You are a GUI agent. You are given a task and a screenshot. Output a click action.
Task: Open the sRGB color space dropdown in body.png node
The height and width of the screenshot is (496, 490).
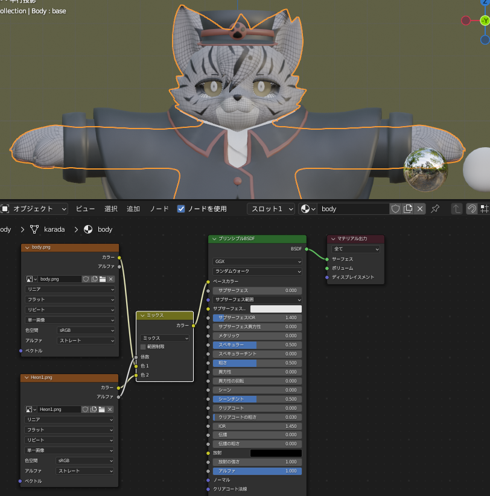tap(86, 330)
